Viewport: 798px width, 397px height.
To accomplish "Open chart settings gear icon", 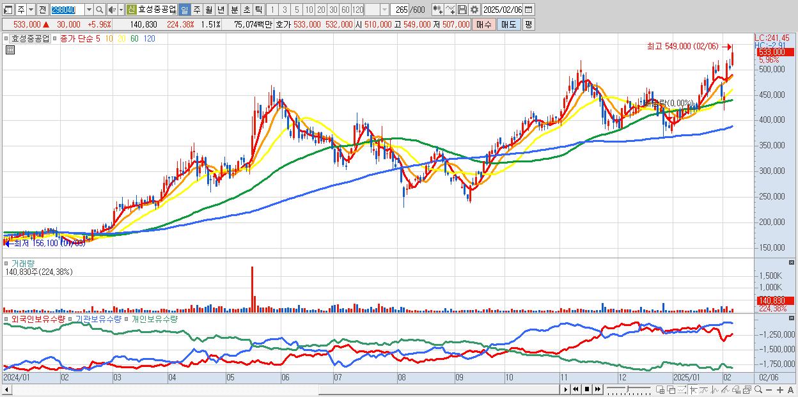I will [474, 10].
